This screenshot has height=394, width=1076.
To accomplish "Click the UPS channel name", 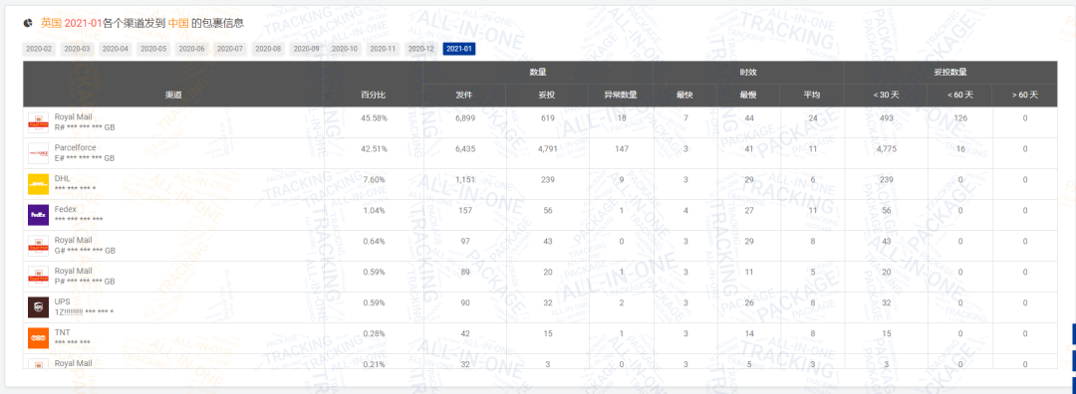I will (x=63, y=302).
